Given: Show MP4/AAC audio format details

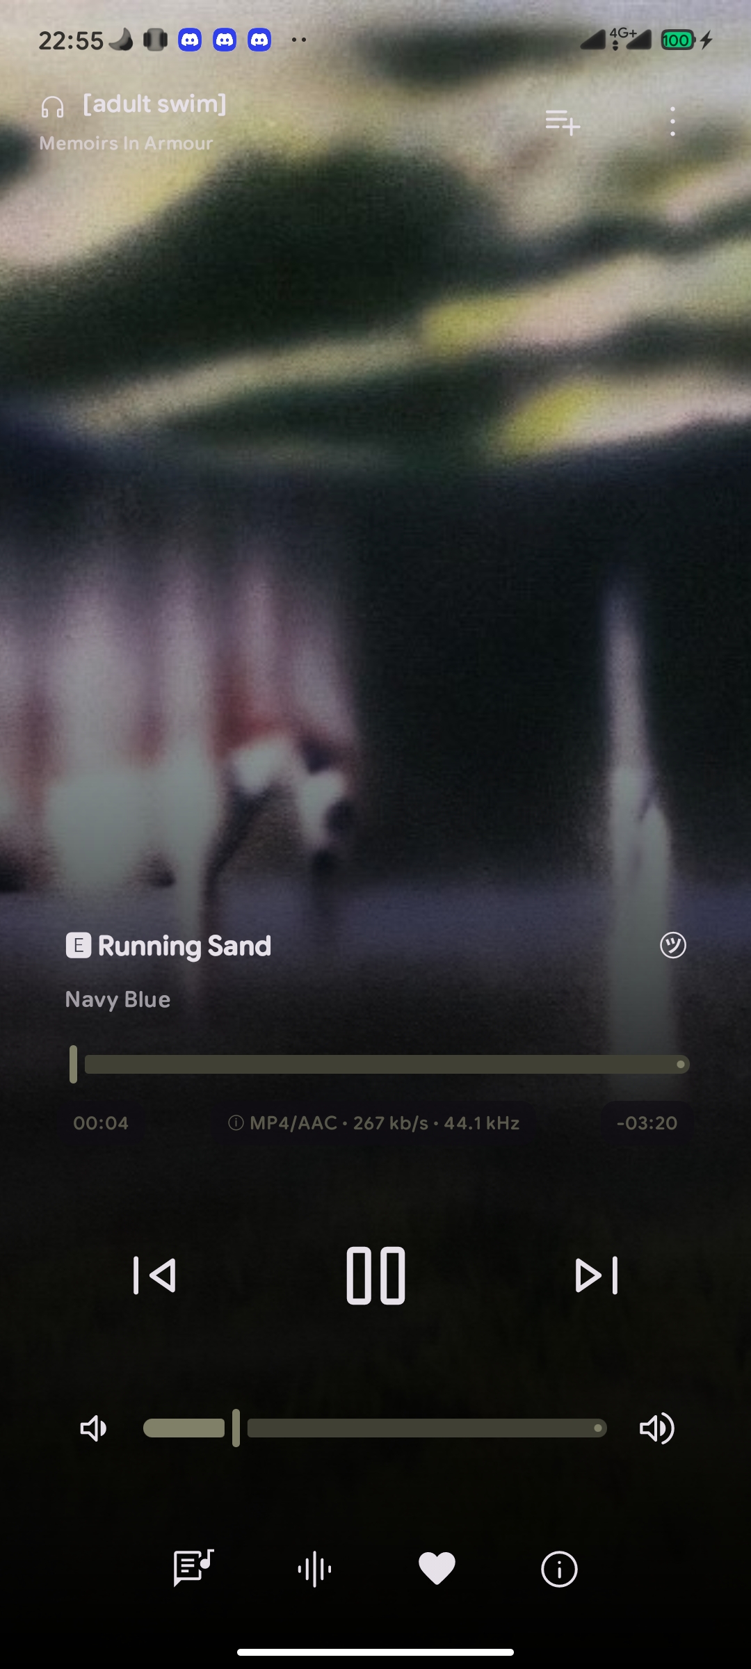Looking at the screenshot, I should (374, 1123).
